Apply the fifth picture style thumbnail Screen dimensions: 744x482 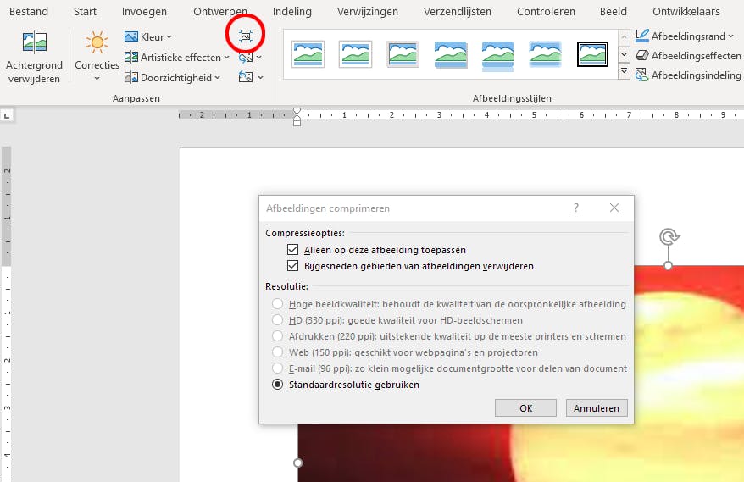[497, 56]
